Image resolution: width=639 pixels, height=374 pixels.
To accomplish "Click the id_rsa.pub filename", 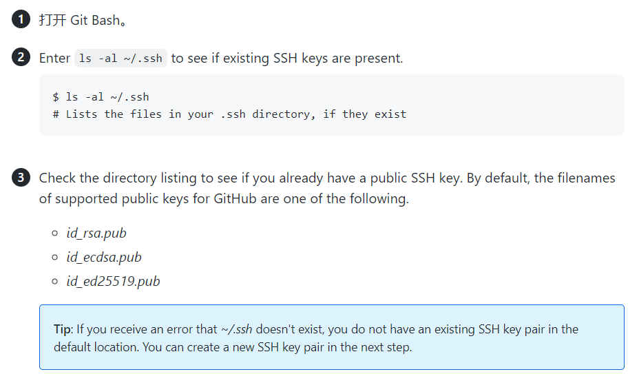I will 96,233.
